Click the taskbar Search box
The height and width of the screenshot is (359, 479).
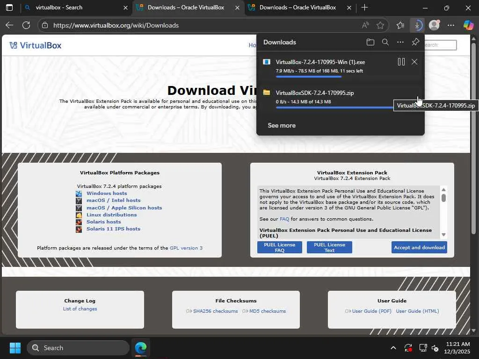[78, 348]
